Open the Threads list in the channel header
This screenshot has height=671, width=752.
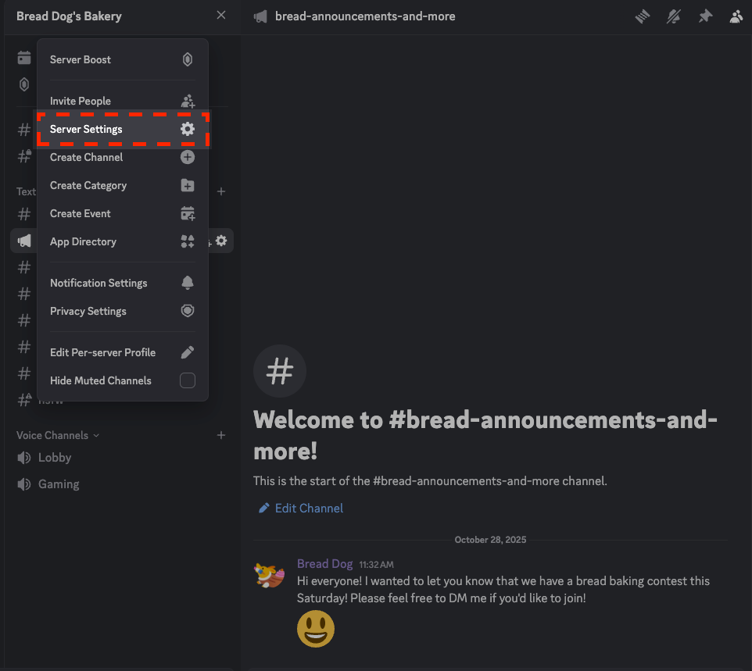(x=643, y=16)
